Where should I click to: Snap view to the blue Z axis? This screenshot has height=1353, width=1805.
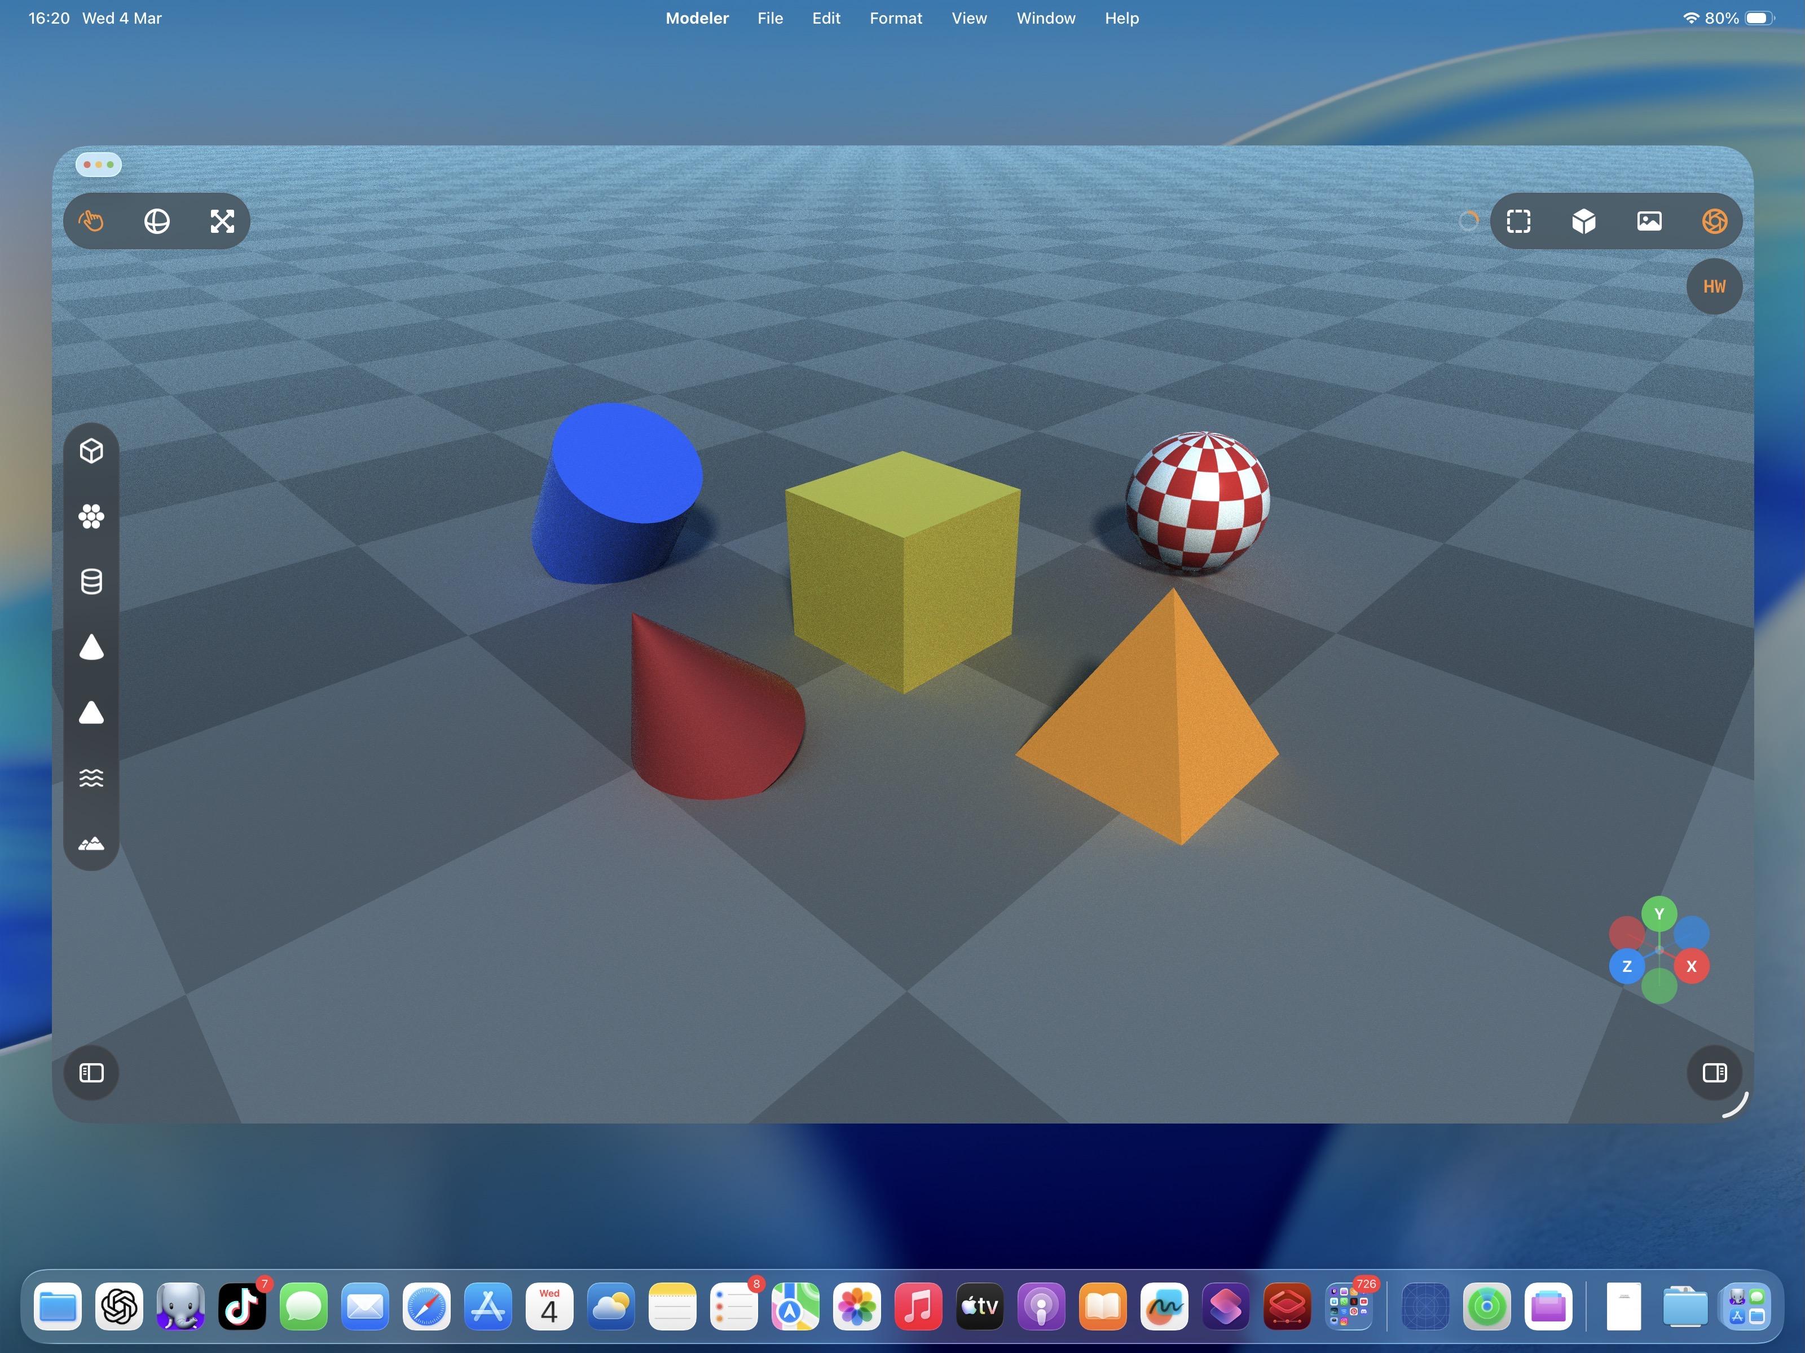click(1626, 966)
